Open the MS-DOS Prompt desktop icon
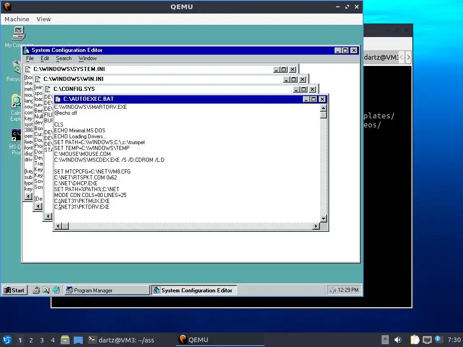 coord(16,135)
